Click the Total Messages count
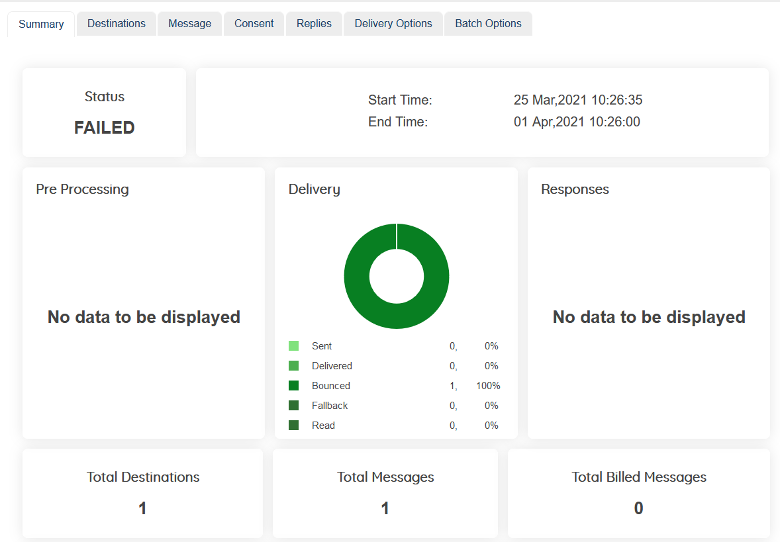The width and height of the screenshot is (780, 542). (385, 508)
